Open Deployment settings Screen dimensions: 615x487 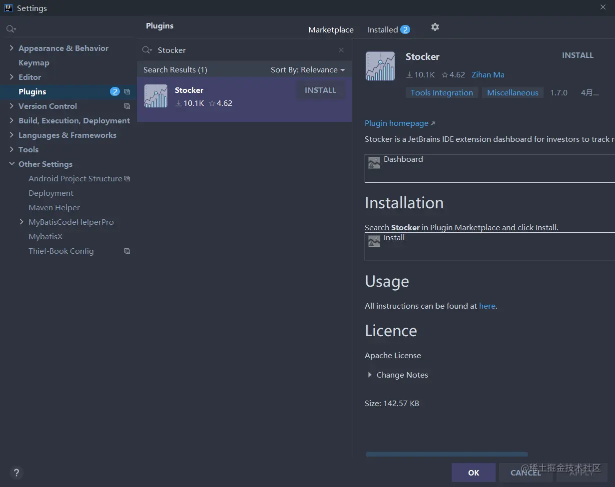pos(51,193)
